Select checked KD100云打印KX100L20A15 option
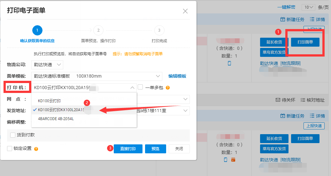This screenshot has height=176, width=331. [x=84, y=110]
